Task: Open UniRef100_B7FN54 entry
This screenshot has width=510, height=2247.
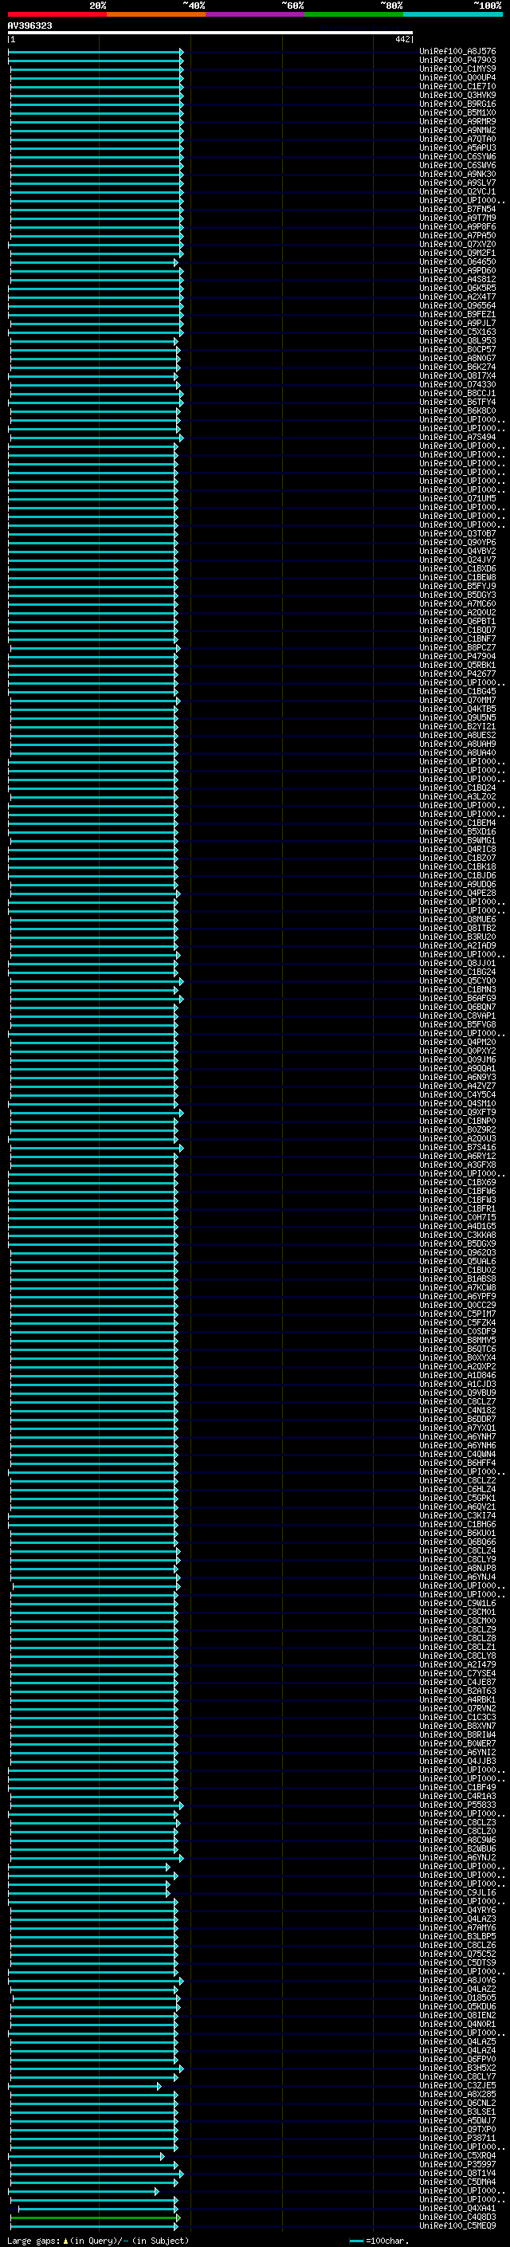Action: [x=457, y=210]
